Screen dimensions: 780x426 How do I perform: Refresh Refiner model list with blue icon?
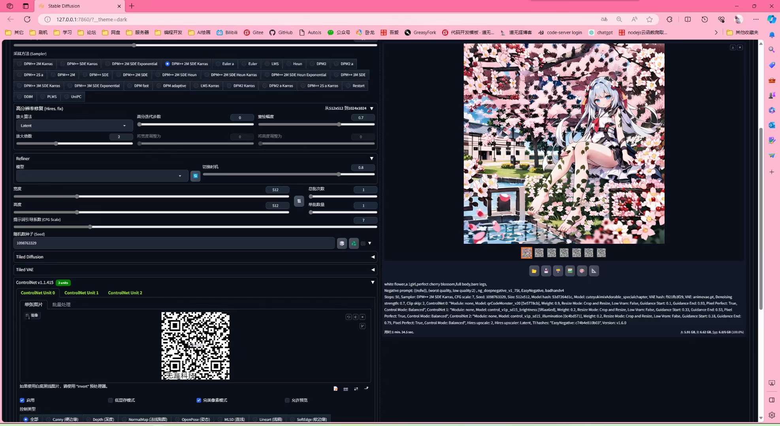(195, 176)
